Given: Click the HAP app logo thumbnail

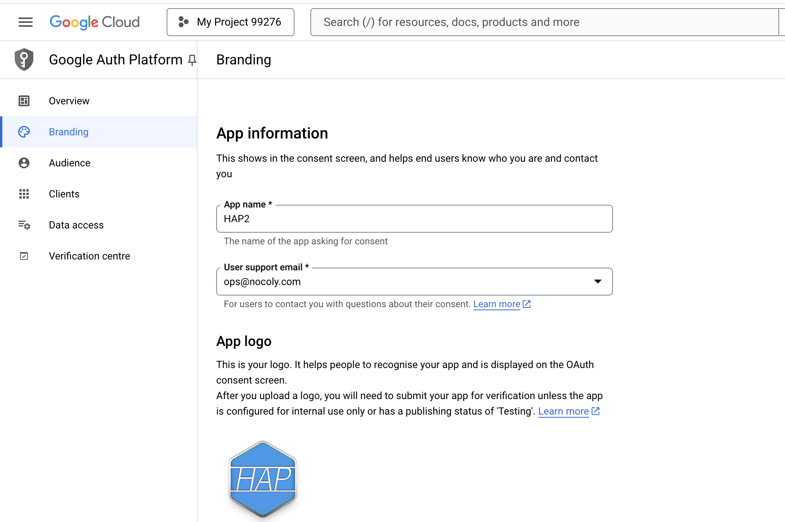Looking at the screenshot, I should (x=263, y=479).
